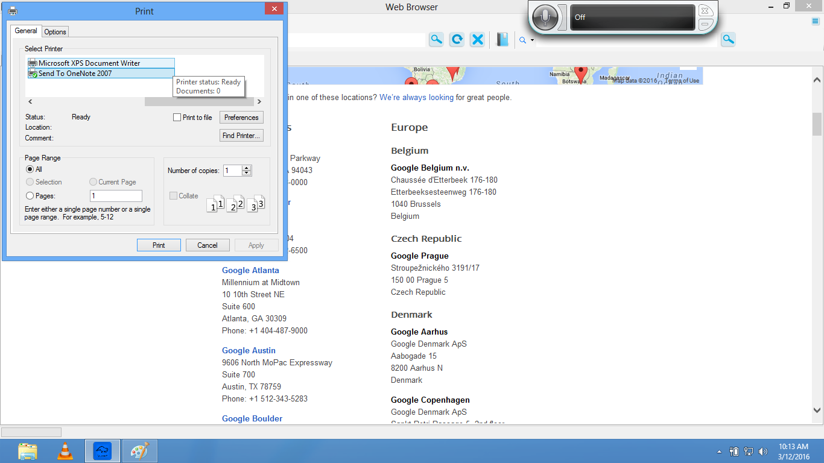Screen dimensions: 824x463
Task: Click the go magnifier beside the address bar
Action: (x=436, y=40)
